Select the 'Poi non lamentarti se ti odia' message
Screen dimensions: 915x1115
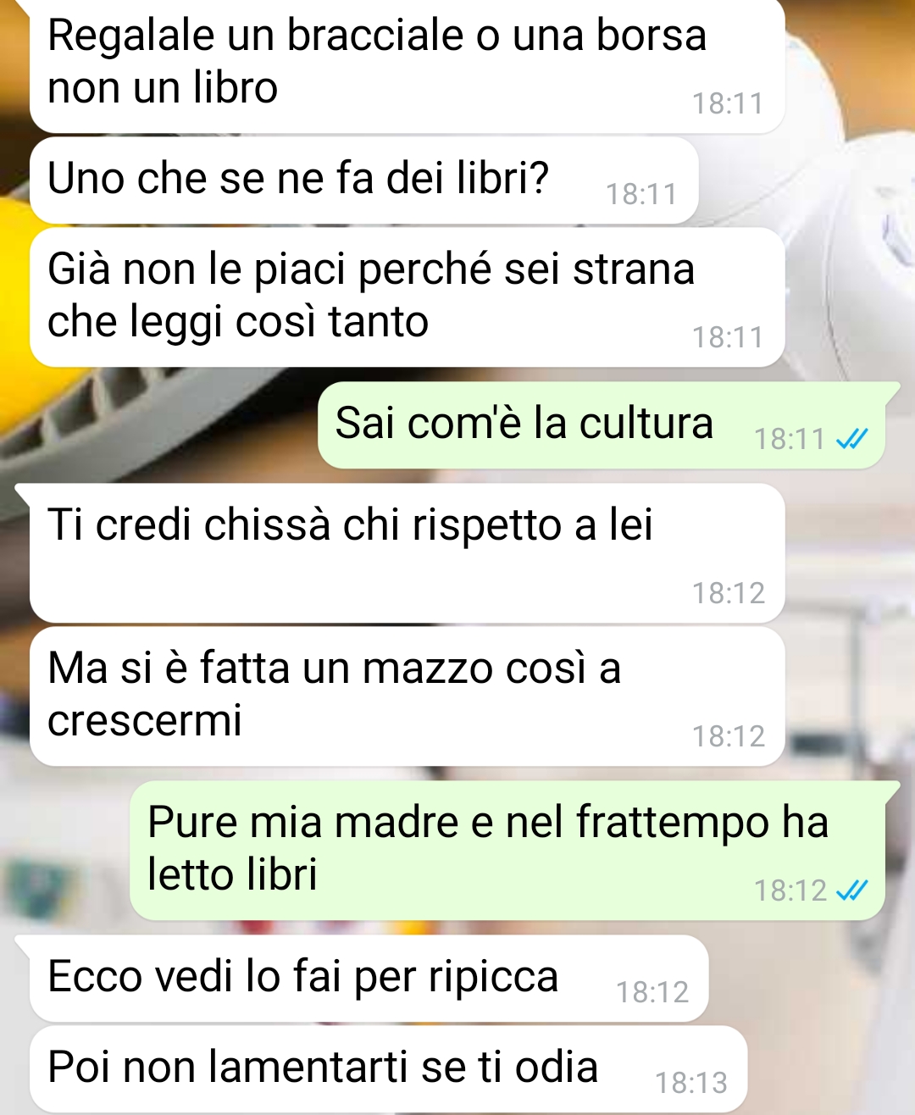point(389,1068)
